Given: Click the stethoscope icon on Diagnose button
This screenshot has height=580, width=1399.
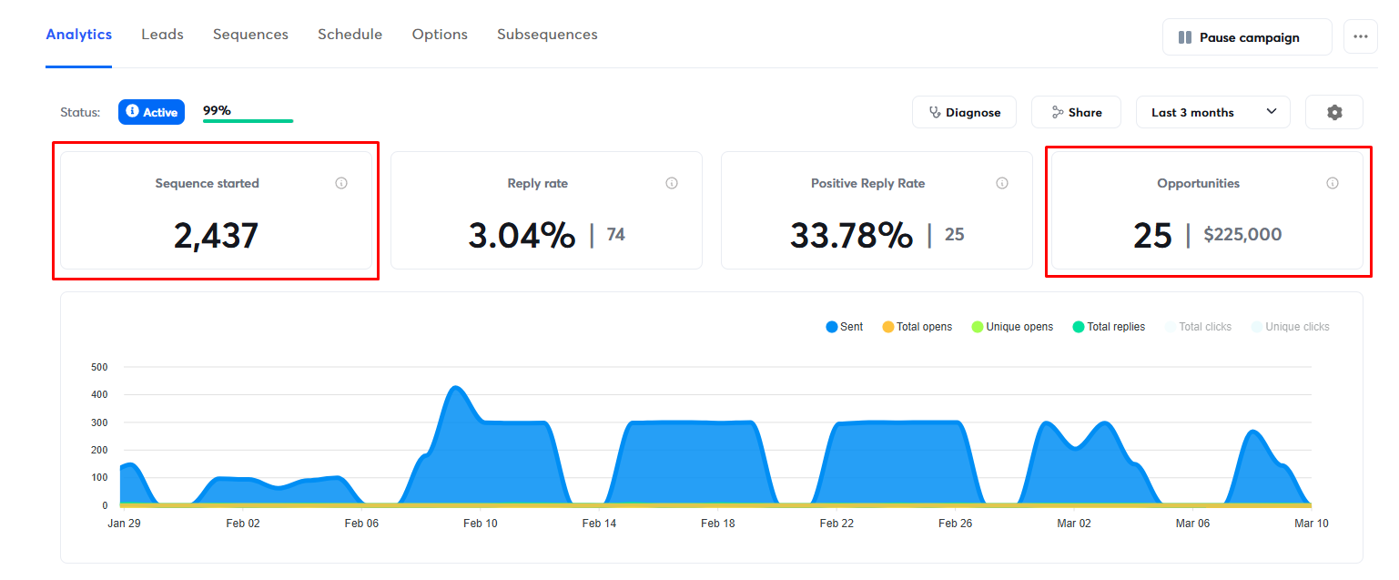Looking at the screenshot, I should pos(933,112).
